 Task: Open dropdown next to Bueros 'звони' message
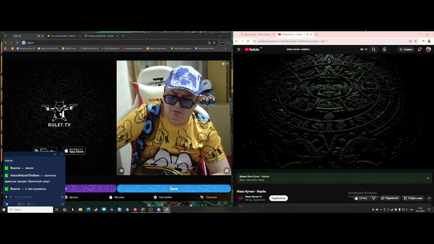pyautogui.click(x=22, y=168)
